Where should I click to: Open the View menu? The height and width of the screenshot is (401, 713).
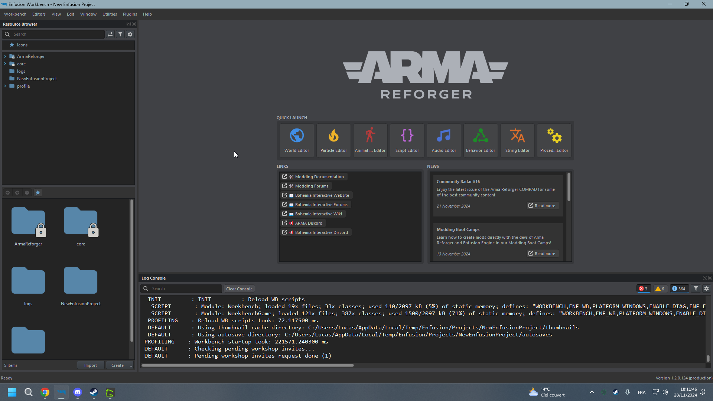(x=56, y=14)
